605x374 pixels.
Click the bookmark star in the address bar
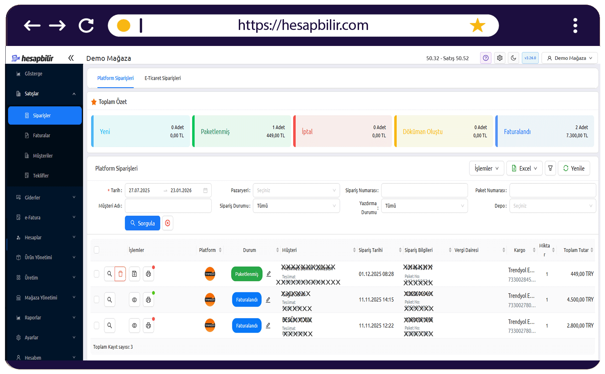click(477, 25)
